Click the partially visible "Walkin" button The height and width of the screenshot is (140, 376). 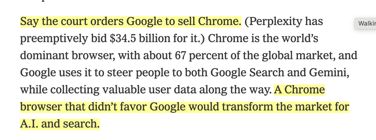coord(365,23)
